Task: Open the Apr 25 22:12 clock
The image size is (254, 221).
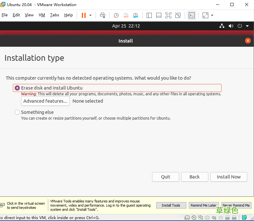Action: pos(126,26)
